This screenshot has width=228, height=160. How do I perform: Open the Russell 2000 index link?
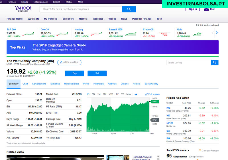coord(116,30)
